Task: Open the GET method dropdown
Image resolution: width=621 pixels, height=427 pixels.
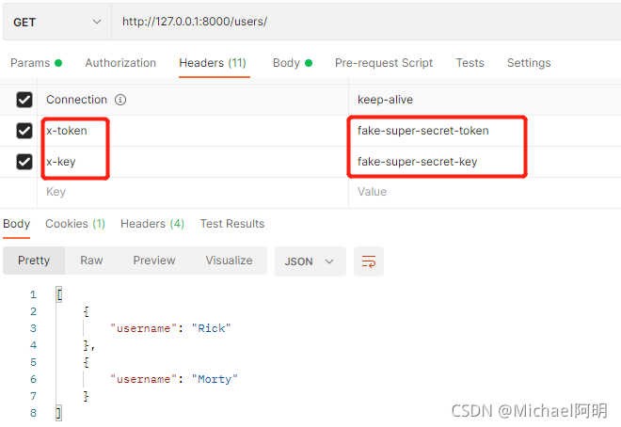Action: pyautogui.click(x=57, y=22)
